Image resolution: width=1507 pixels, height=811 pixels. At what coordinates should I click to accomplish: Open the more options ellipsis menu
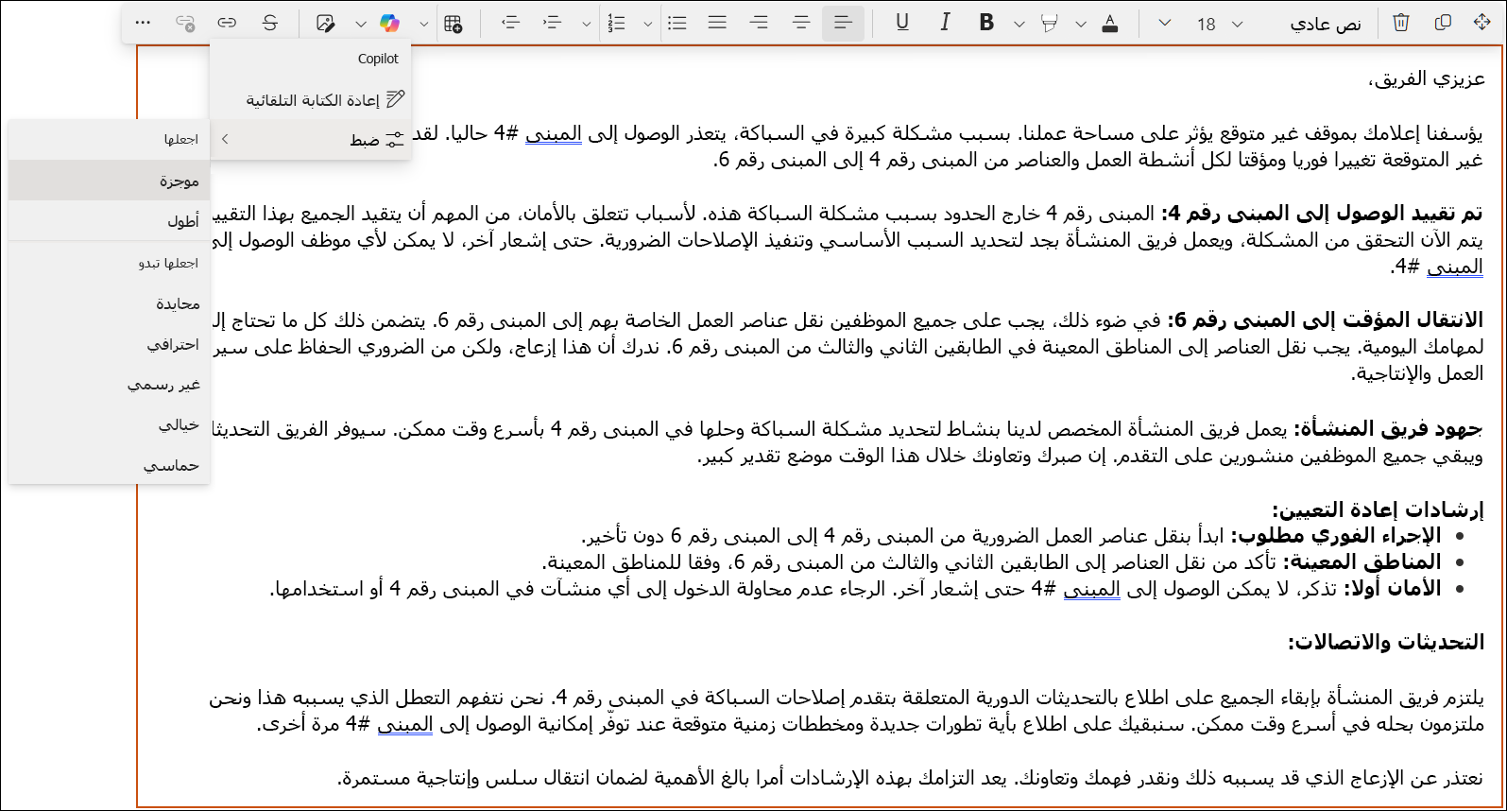(143, 23)
